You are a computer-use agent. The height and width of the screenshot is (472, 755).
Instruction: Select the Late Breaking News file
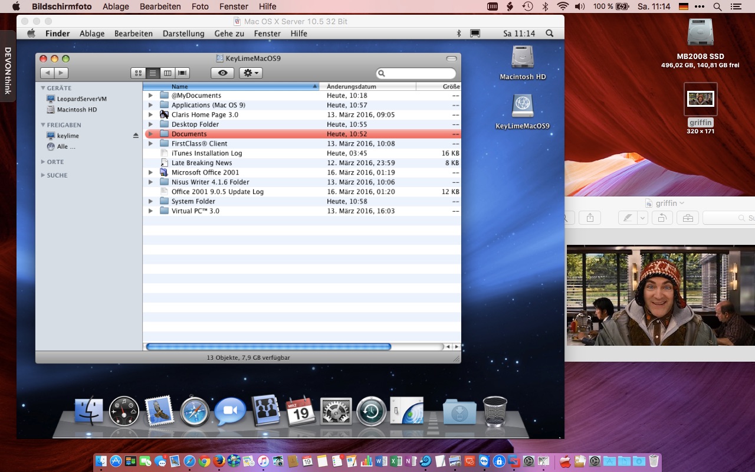[x=302, y=163]
